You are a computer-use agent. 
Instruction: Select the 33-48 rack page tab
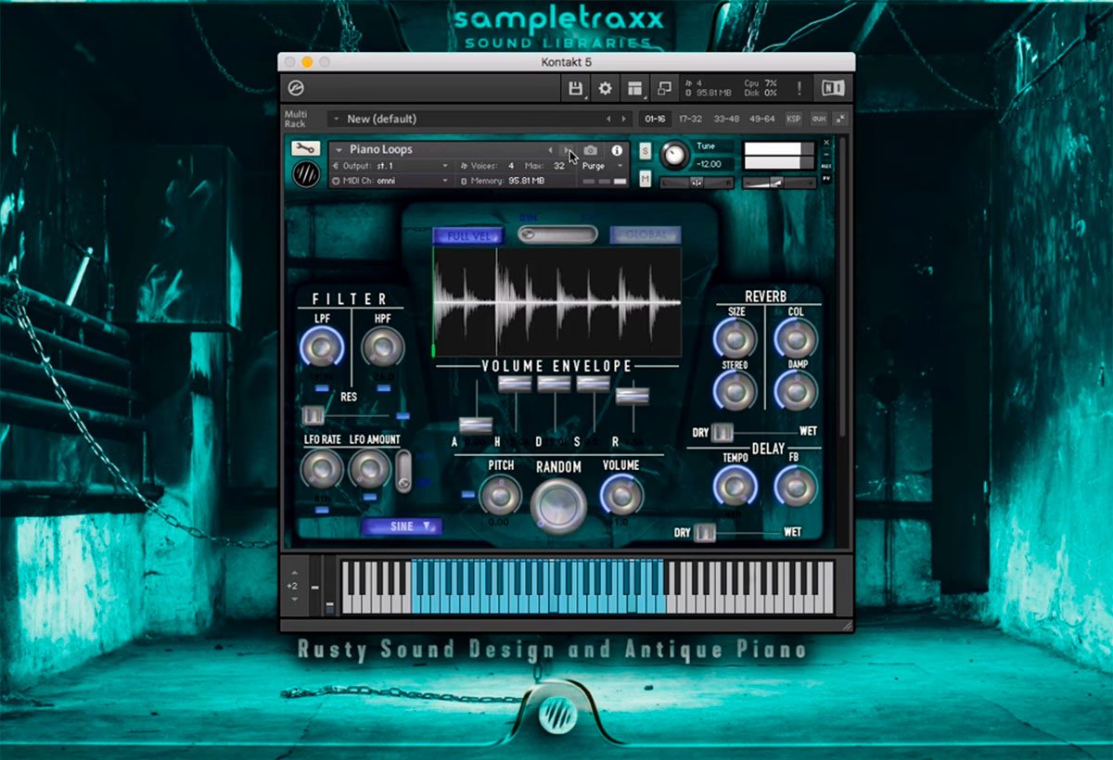point(726,119)
